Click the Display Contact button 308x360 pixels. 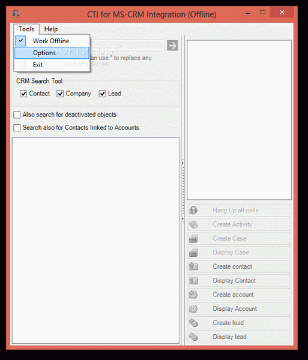(x=240, y=281)
